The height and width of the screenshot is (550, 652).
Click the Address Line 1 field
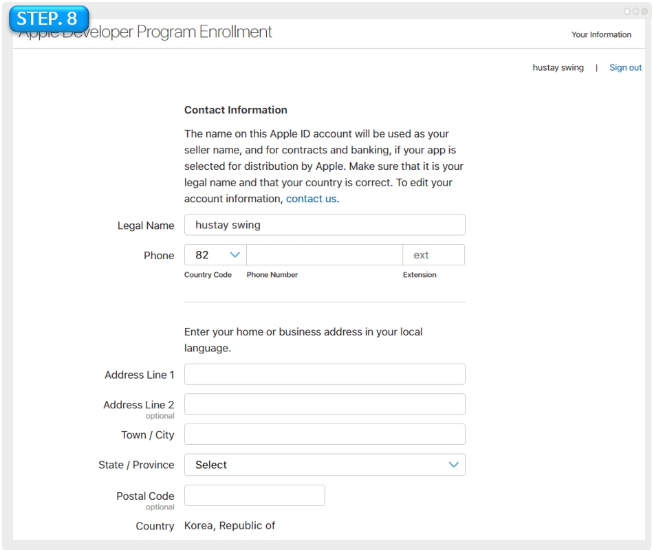tap(325, 375)
